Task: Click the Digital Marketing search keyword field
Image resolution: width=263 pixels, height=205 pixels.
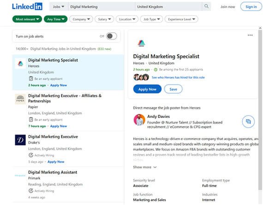Action: (x=102, y=7)
